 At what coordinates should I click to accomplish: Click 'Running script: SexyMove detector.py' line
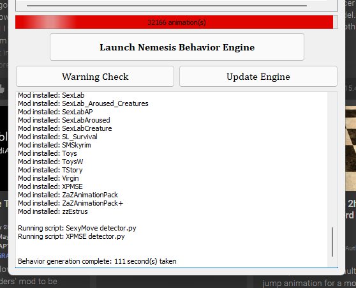[x=77, y=228]
